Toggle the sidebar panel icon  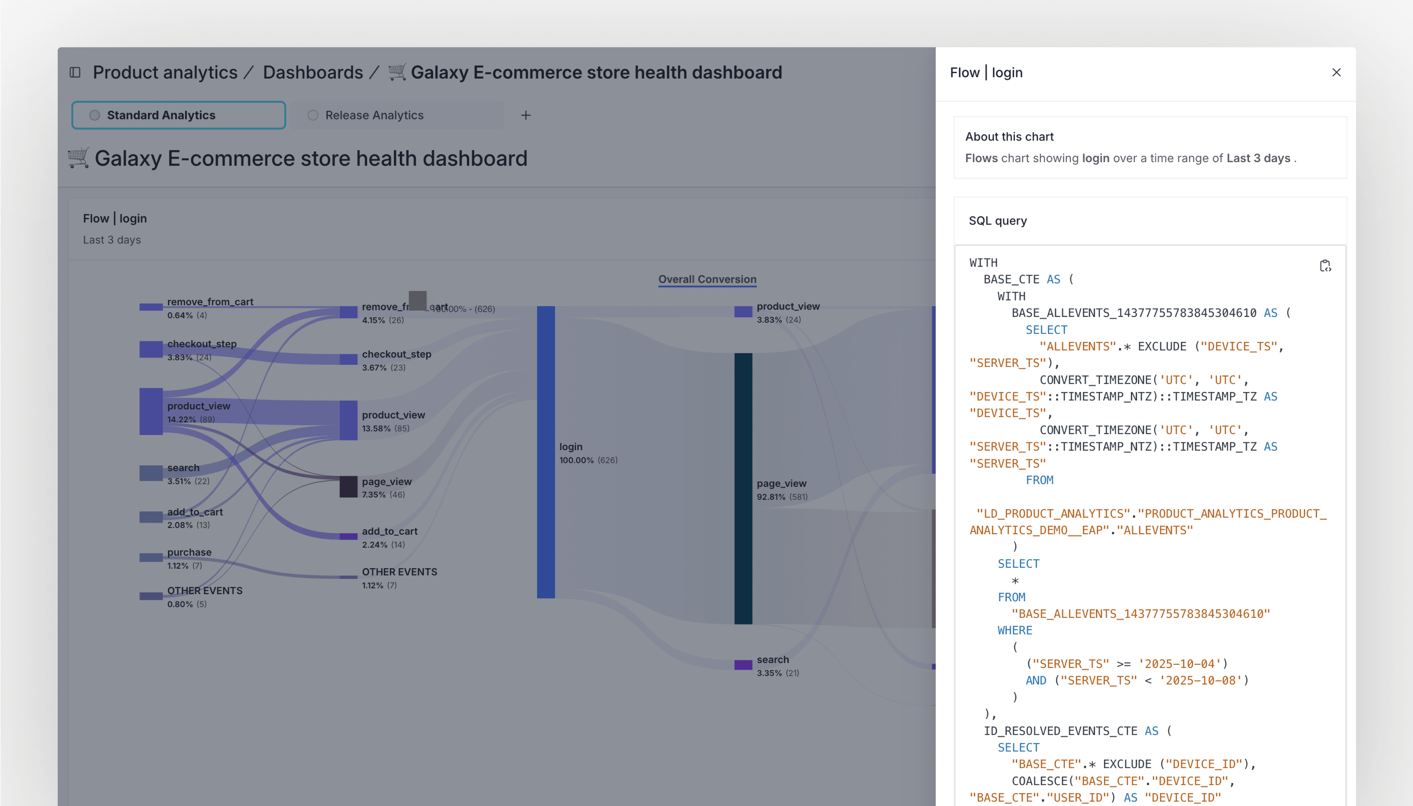pos(75,72)
